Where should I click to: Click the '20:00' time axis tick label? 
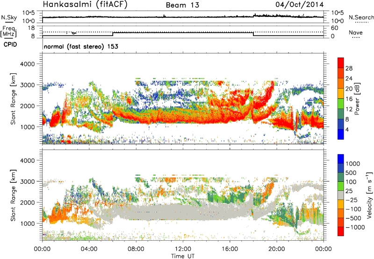(276, 249)
